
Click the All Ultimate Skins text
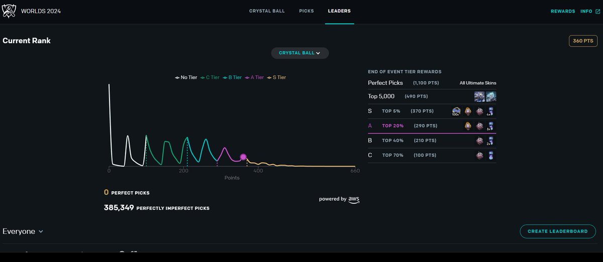(478, 83)
